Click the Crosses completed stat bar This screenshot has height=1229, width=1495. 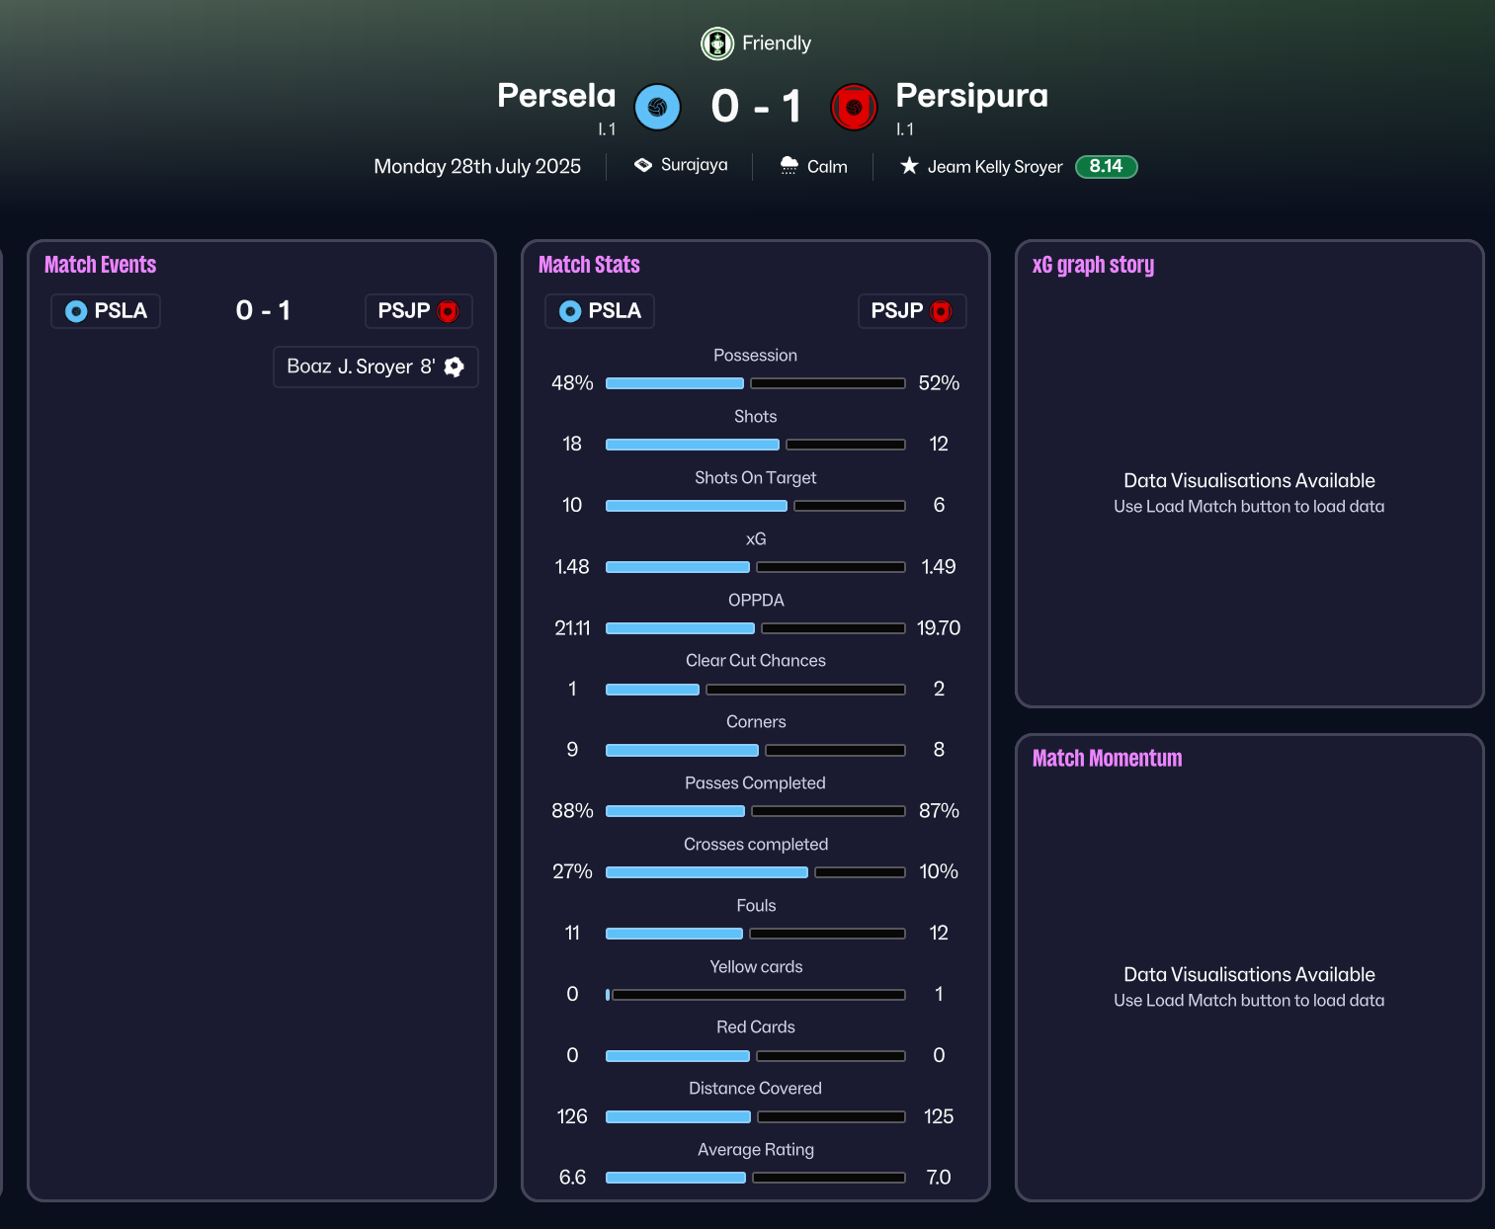click(755, 872)
